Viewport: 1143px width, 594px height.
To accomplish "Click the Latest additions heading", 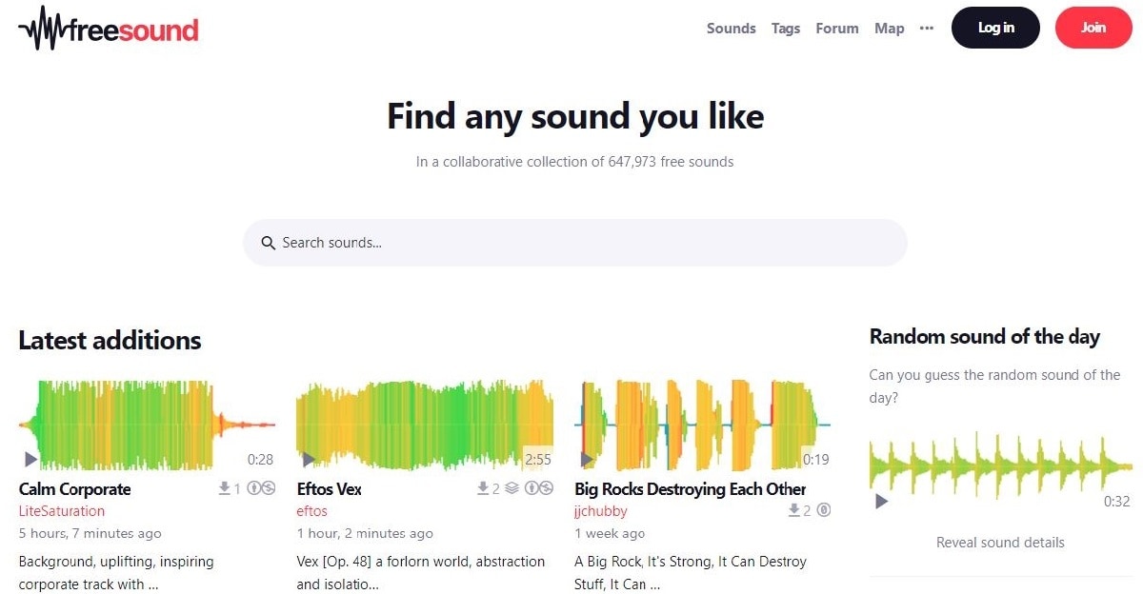I will pyautogui.click(x=110, y=340).
